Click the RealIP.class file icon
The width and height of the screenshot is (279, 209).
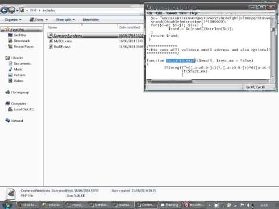point(51,46)
